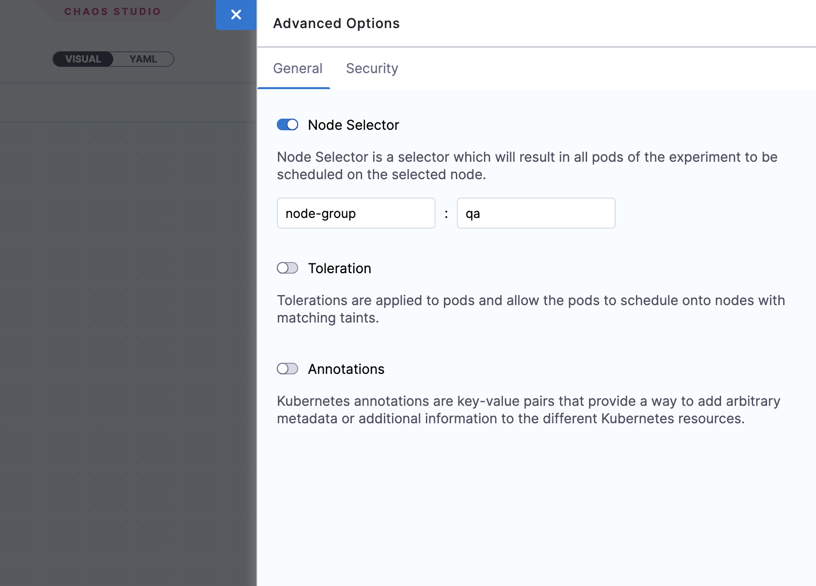Select the YAML pill segment
This screenshot has height=586, width=816.
[142, 59]
